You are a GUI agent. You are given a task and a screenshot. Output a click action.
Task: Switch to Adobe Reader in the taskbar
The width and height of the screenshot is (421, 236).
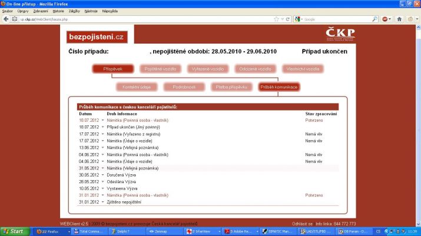click(240, 231)
